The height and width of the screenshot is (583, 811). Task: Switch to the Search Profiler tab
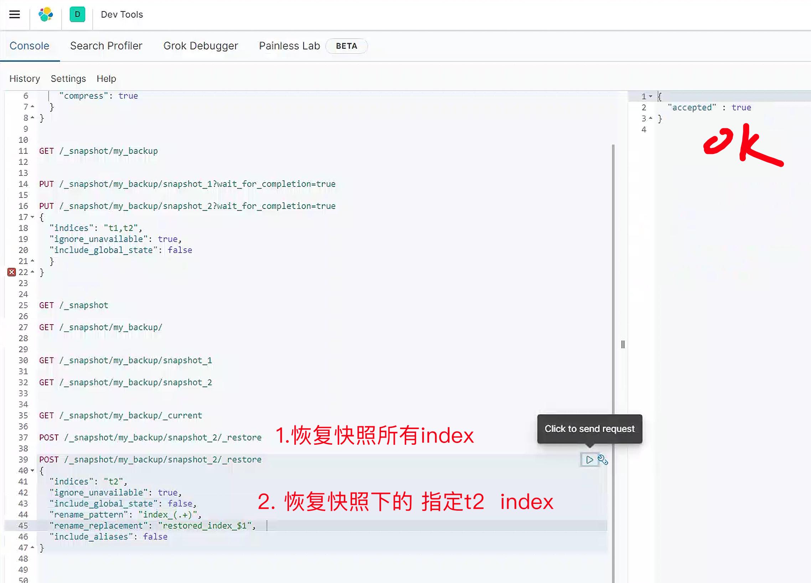(x=106, y=46)
